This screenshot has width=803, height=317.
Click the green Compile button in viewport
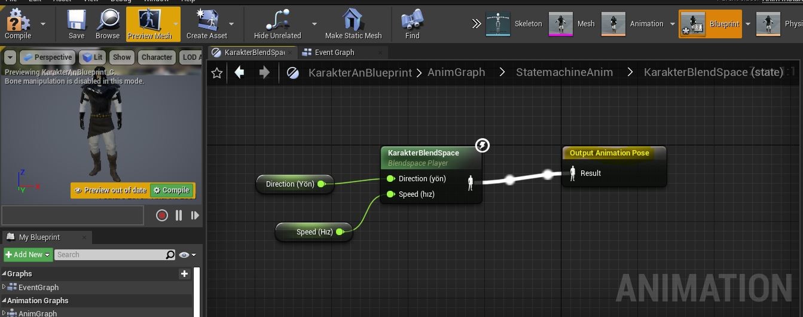coord(172,190)
